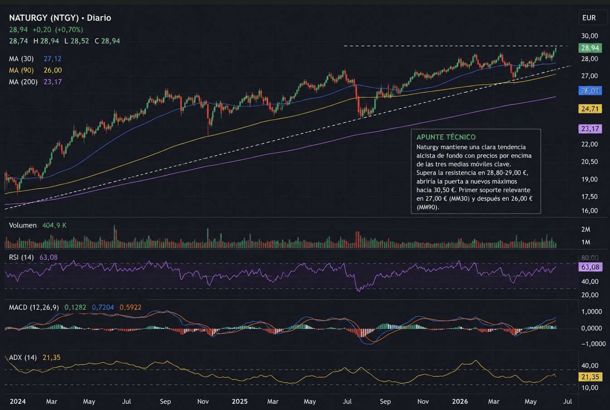This screenshot has width=610, height=410.
Task: Click the orange 0,5922 MACD signal value
Action: point(130,307)
